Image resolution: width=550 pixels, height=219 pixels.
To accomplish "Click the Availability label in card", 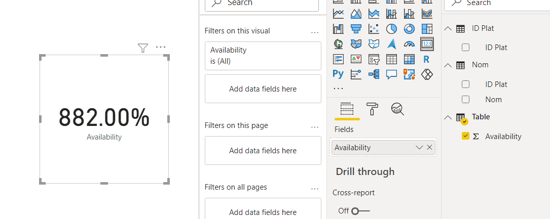I will [104, 137].
